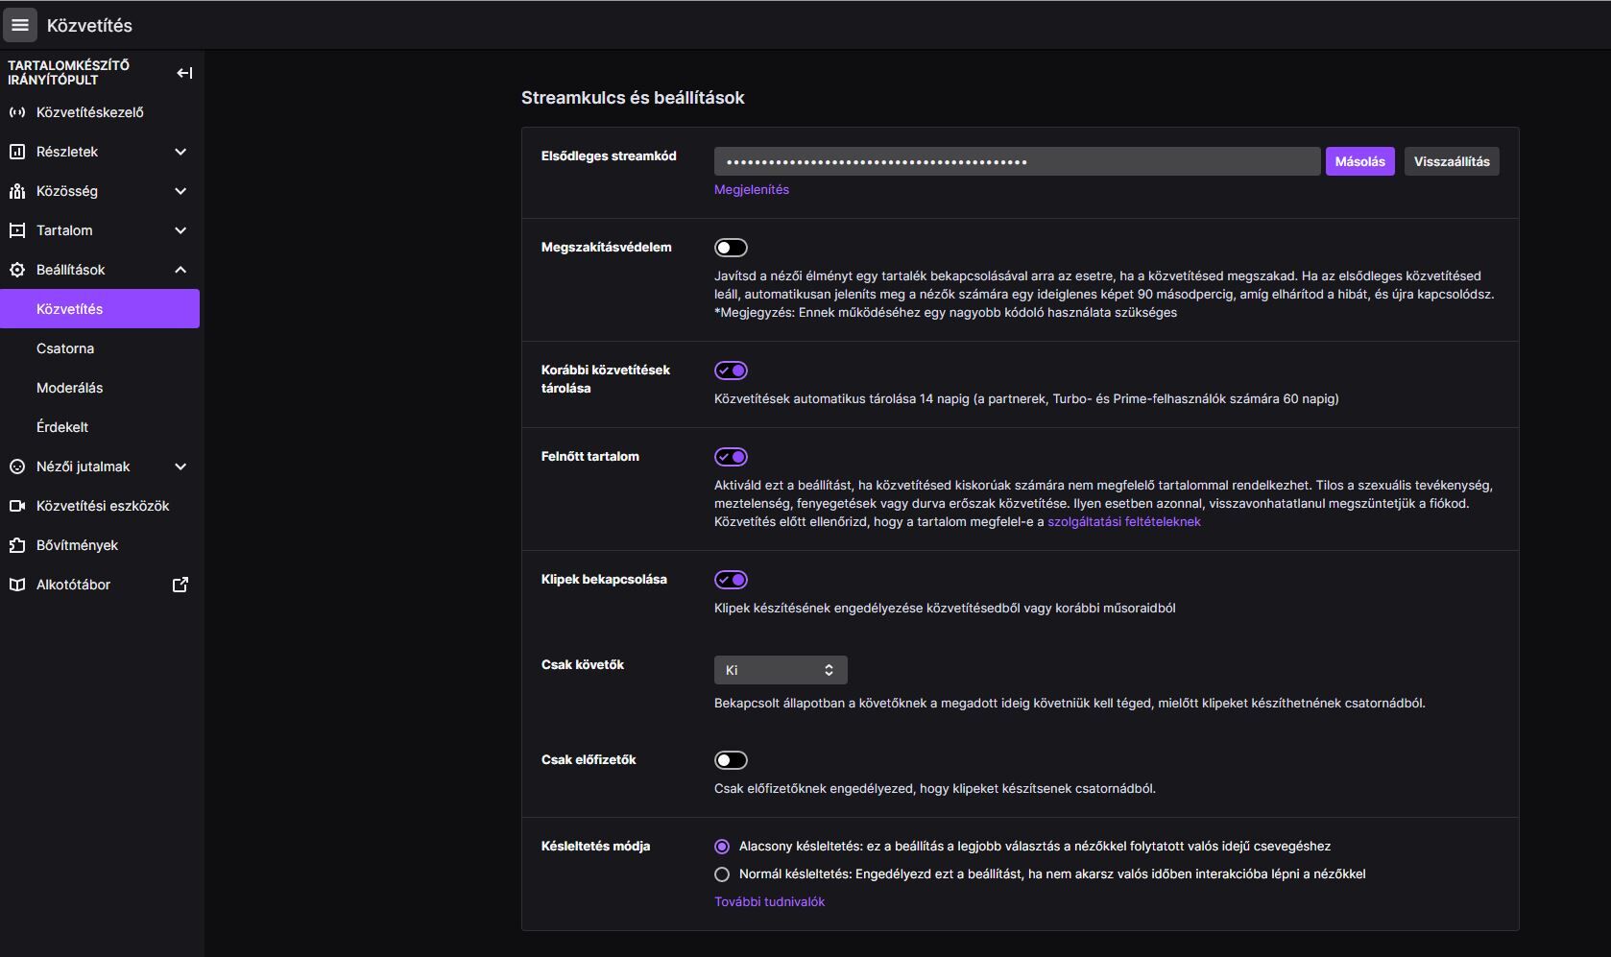Click the Közvetítési eszközök camera icon

click(x=16, y=506)
